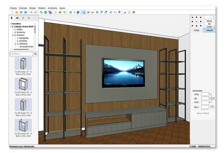Open the Ambiente menu

point(52,8)
